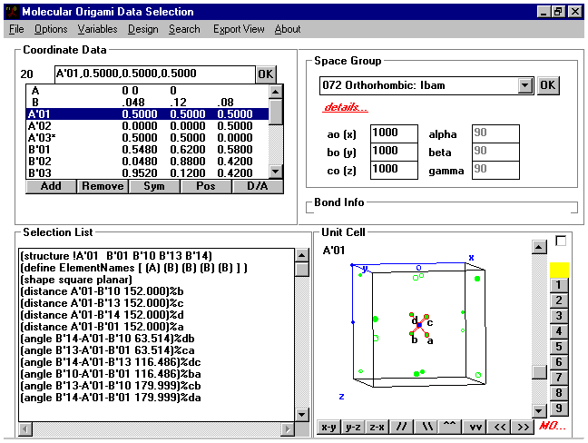Tick the checkbox in Unit Cell panel
Viewport: 588px width, 443px height.
pos(561,241)
